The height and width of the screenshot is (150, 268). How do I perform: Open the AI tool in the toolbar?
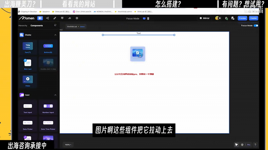70,18
